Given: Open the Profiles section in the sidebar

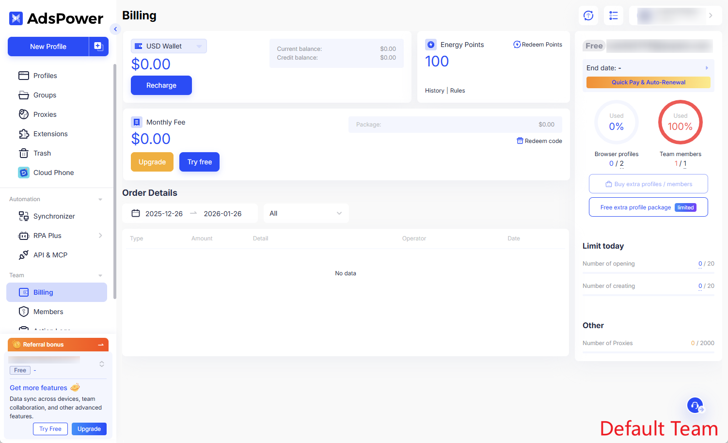Looking at the screenshot, I should point(45,76).
